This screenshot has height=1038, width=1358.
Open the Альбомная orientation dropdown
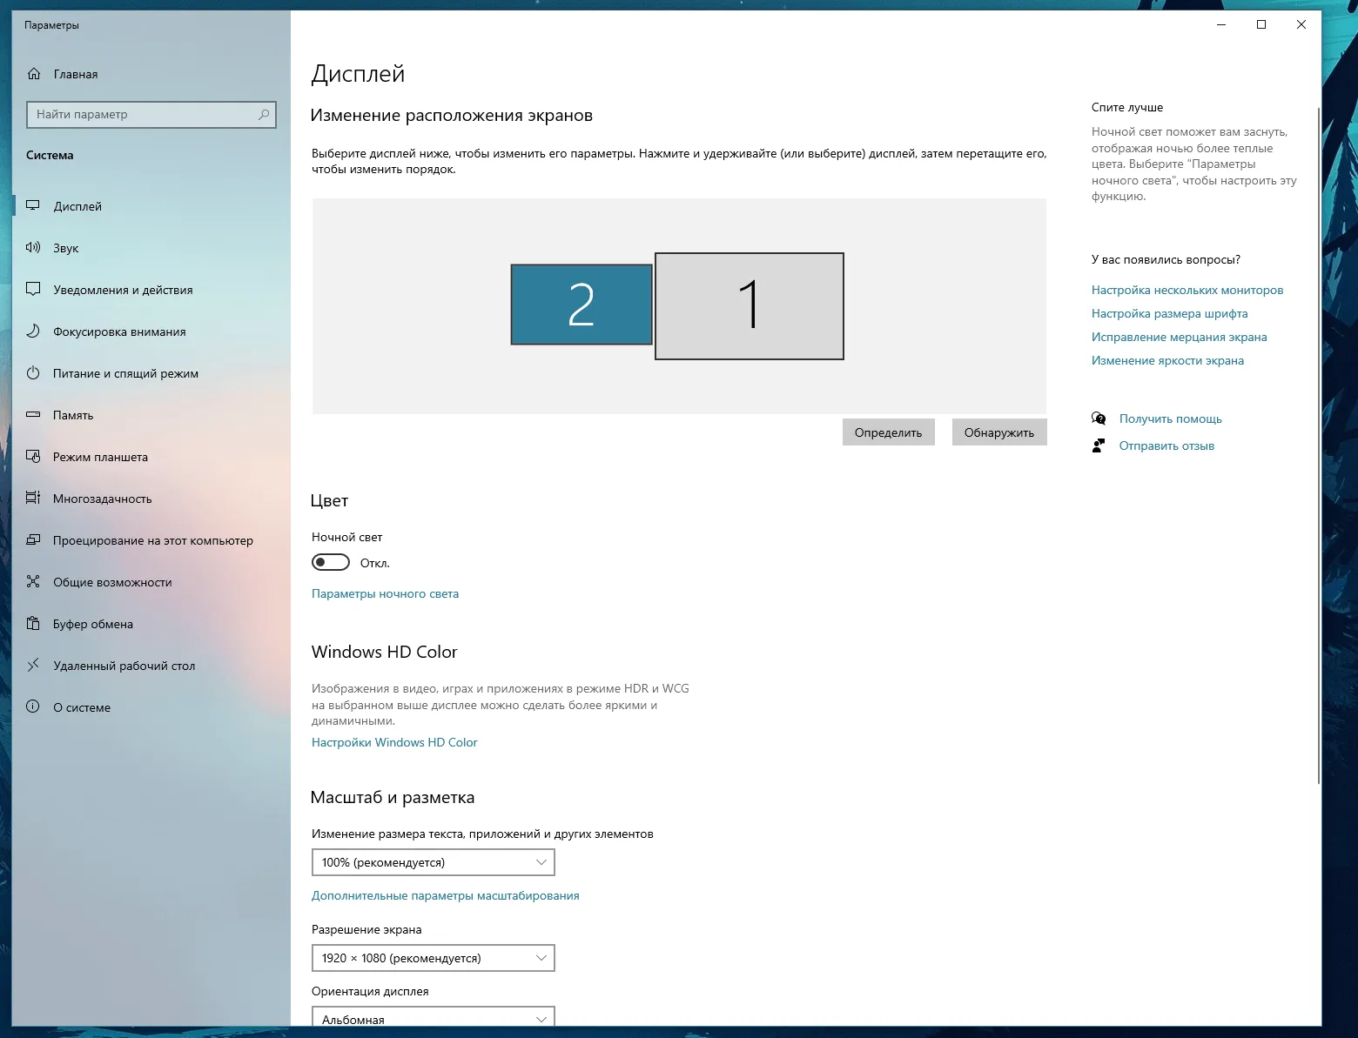[433, 1016]
